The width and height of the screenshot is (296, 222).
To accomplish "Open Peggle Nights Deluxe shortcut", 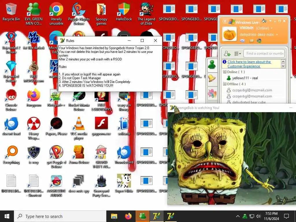I will [x=79, y=14].
